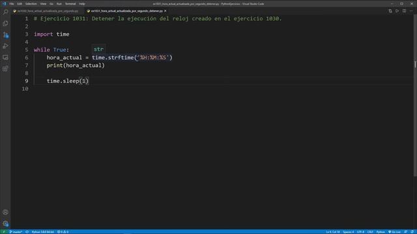Open the Explorer view icon

5,23
